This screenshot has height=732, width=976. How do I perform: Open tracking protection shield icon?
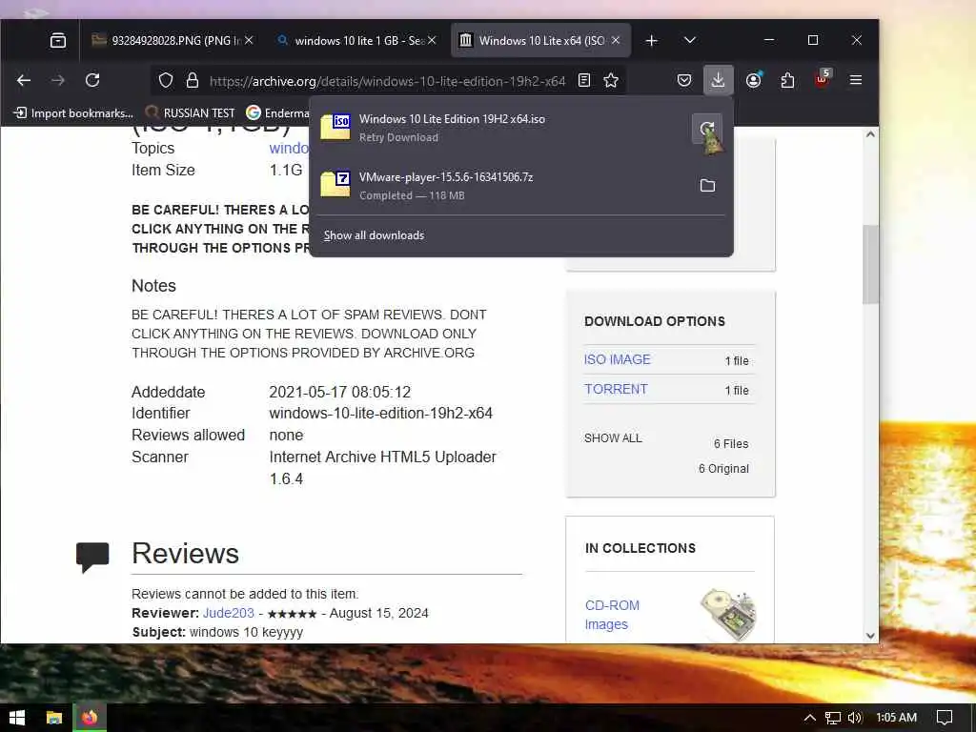click(166, 80)
